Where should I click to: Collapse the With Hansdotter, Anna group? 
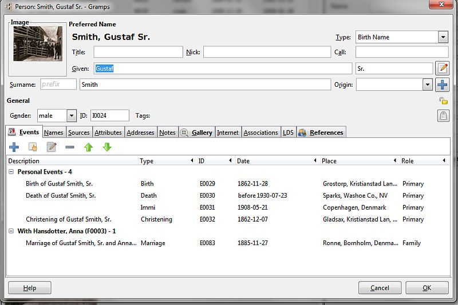click(x=11, y=231)
